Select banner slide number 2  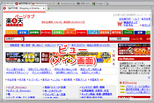point(114,55)
